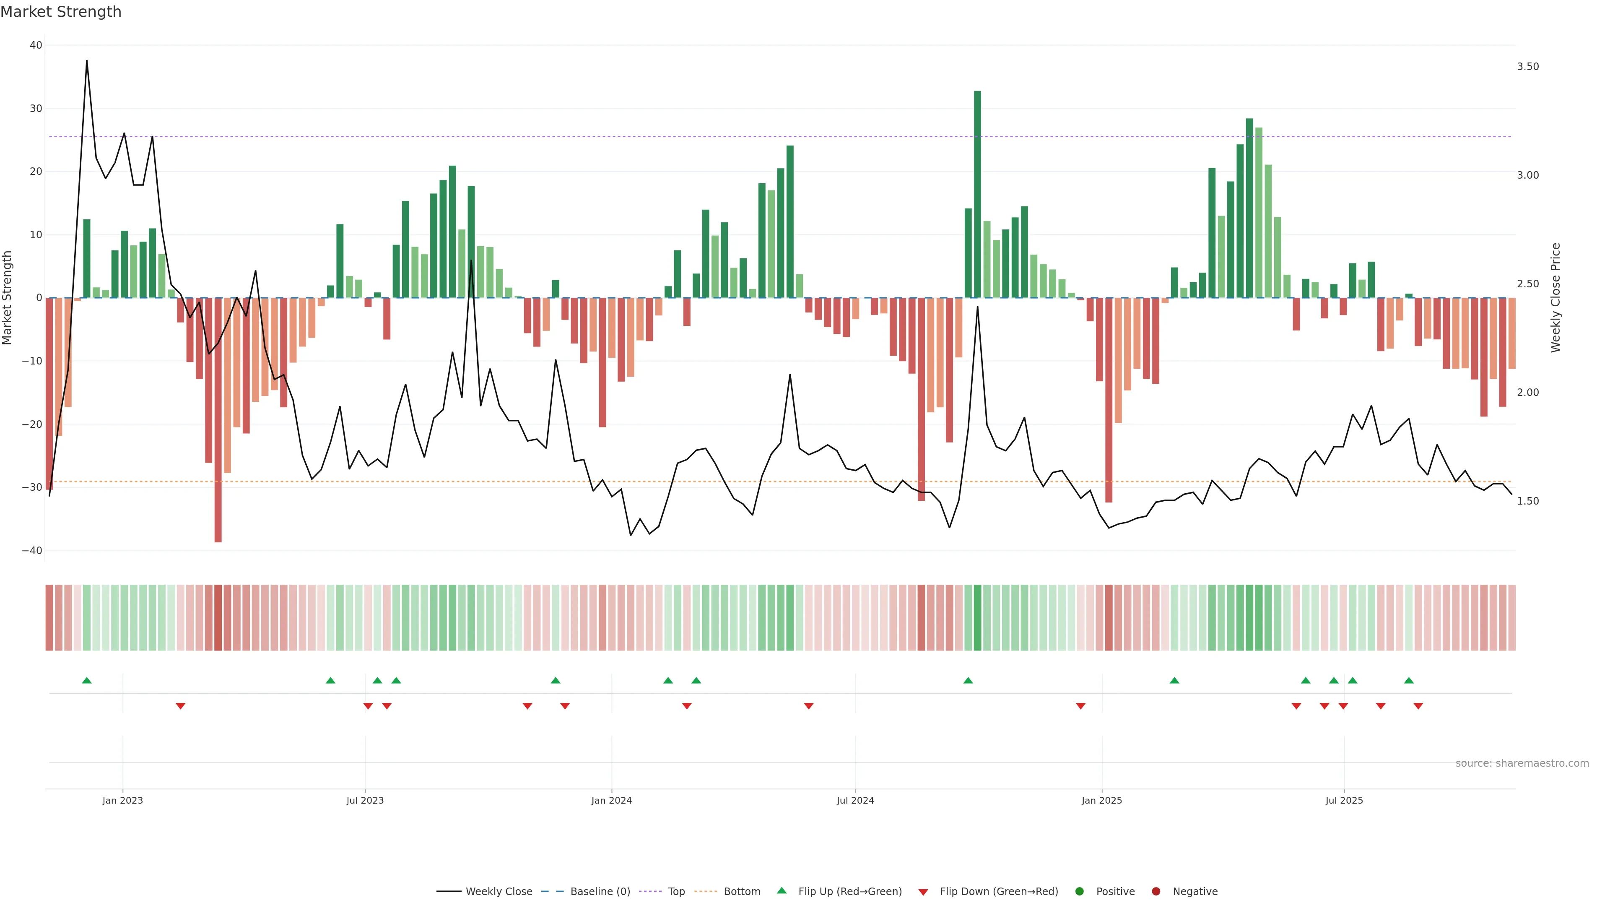
Task: Click the Negative red circle legend icon
Action: 1156,891
